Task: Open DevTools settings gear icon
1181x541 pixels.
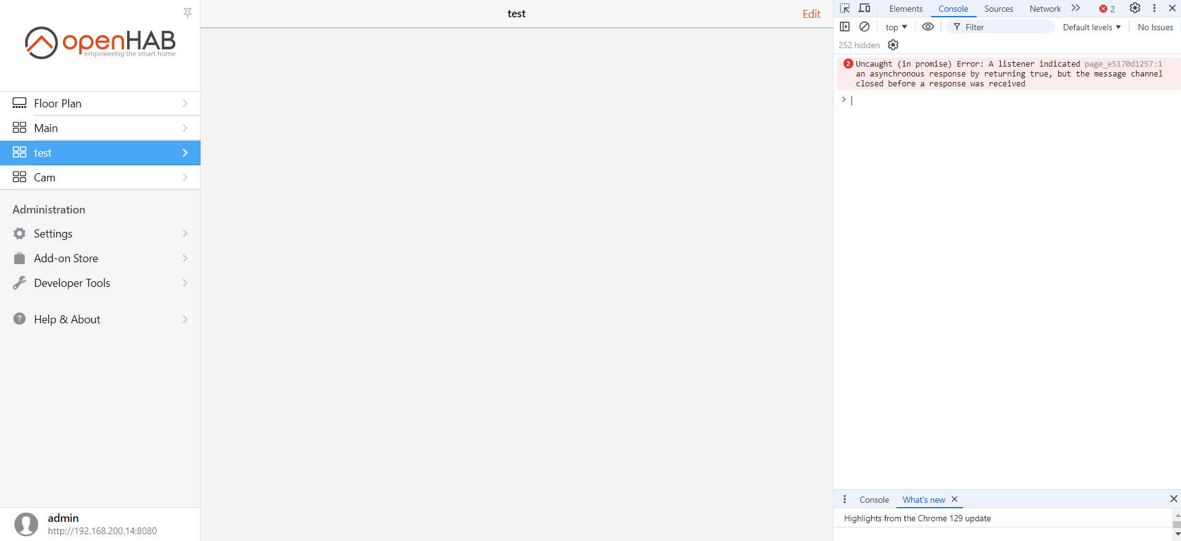Action: [1135, 9]
